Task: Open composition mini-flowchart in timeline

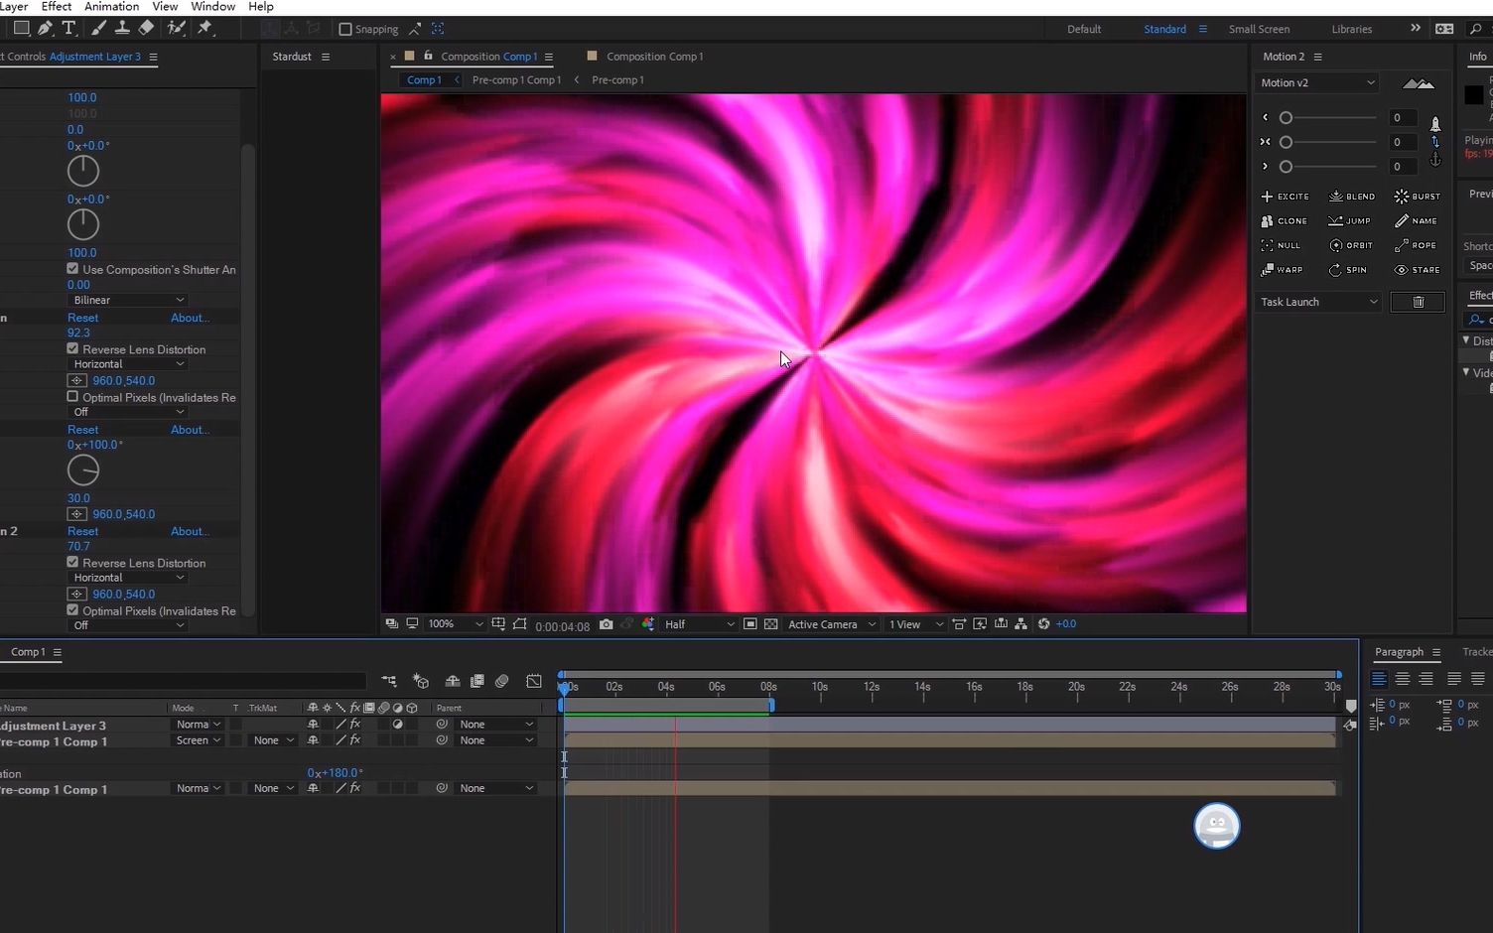Action: (x=388, y=681)
